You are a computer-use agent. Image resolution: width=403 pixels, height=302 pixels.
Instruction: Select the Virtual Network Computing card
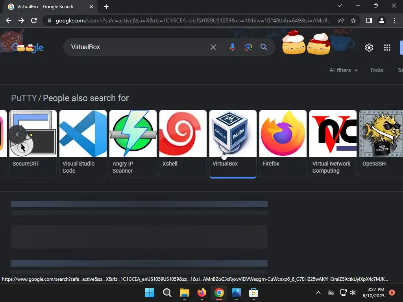pyautogui.click(x=333, y=143)
